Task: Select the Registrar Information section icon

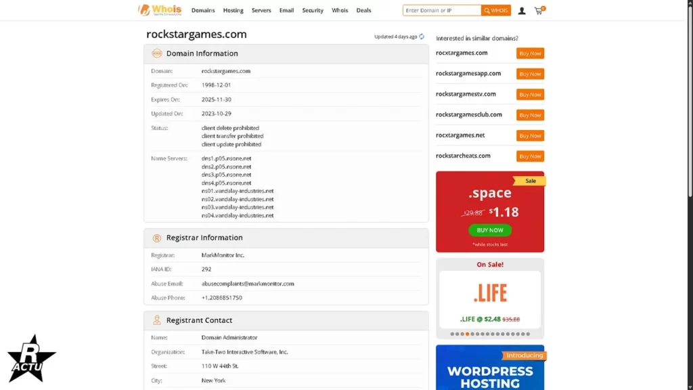Action: (157, 238)
